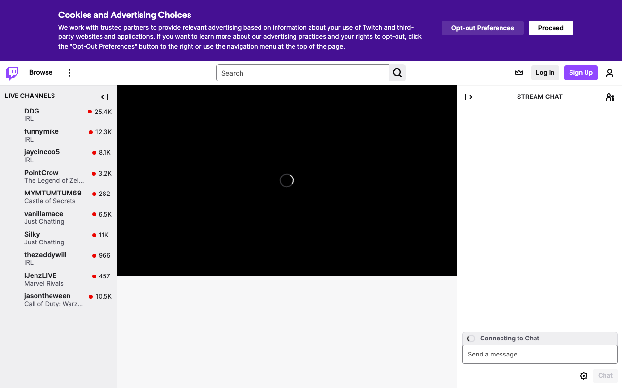622x388 pixels.
Task: Open Silky live channel
Action: (58, 238)
